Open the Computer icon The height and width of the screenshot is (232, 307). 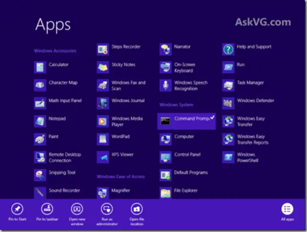165,139
